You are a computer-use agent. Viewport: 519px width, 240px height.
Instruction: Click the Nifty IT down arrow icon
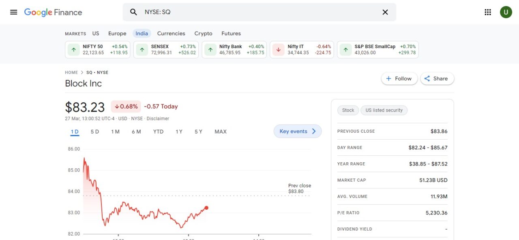[x=278, y=50]
